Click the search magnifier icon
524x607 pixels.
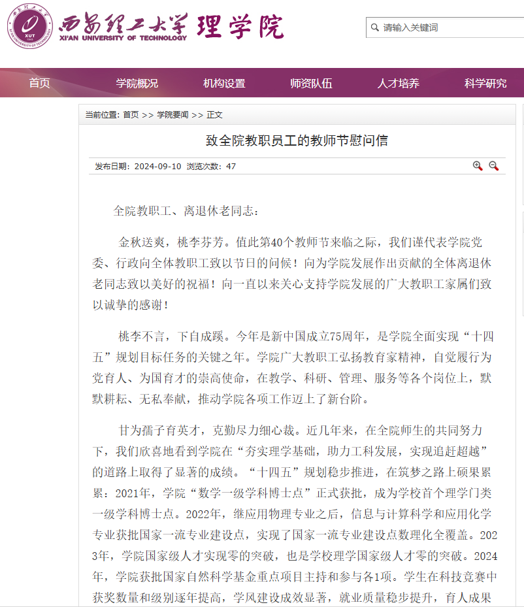pos(374,27)
